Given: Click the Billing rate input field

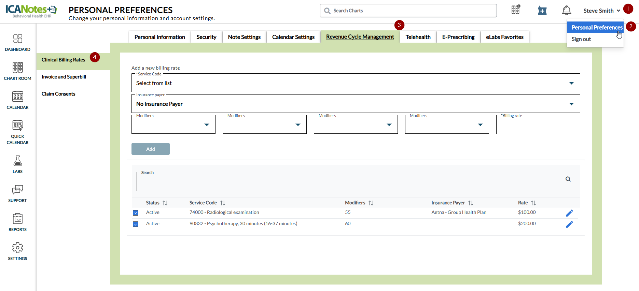Looking at the screenshot, I should [x=538, y=125].
